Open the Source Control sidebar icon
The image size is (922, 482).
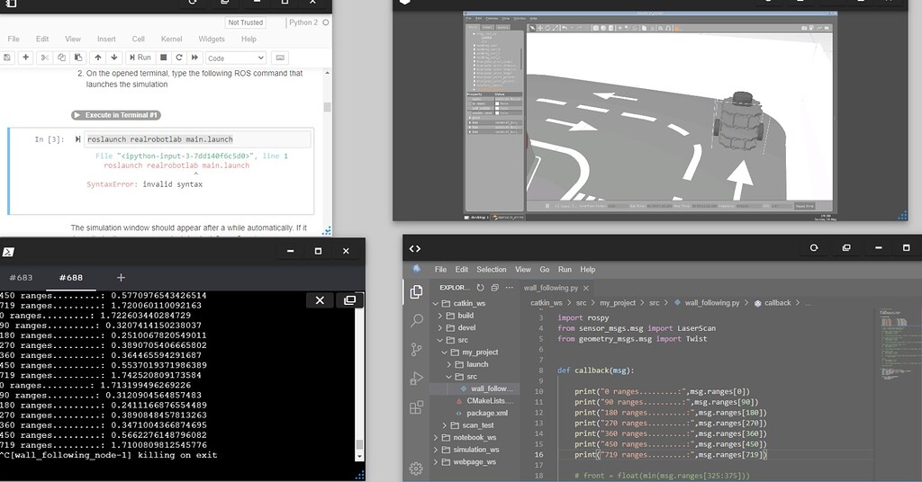point(416,349)
